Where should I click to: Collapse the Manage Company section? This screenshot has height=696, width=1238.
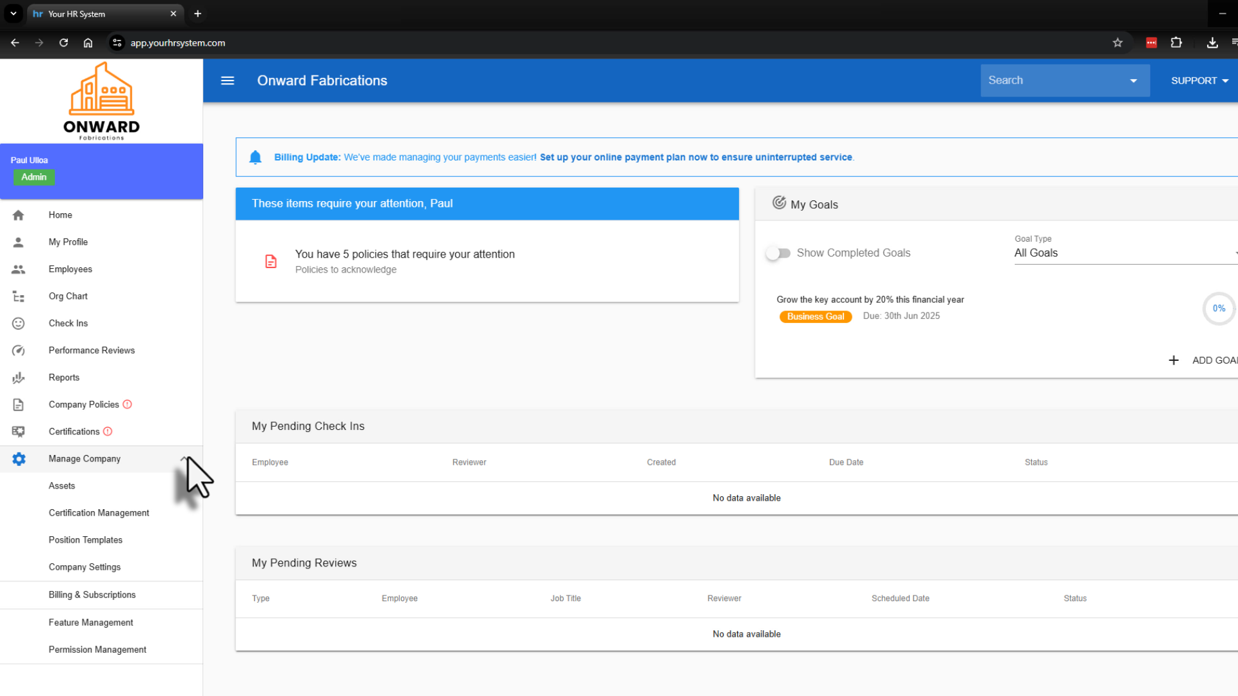(x=184, y=459)
